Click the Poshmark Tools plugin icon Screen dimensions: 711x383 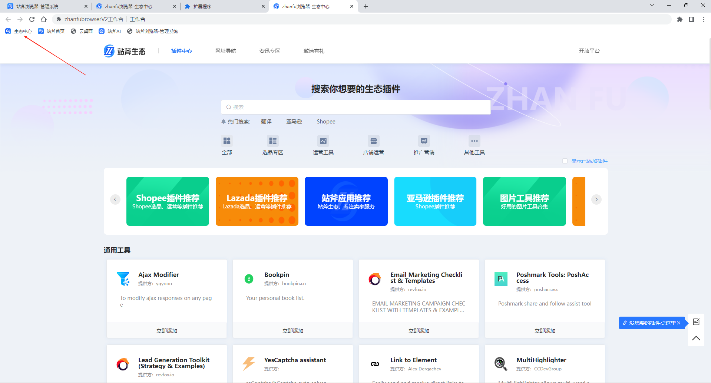tap(501, 279)
